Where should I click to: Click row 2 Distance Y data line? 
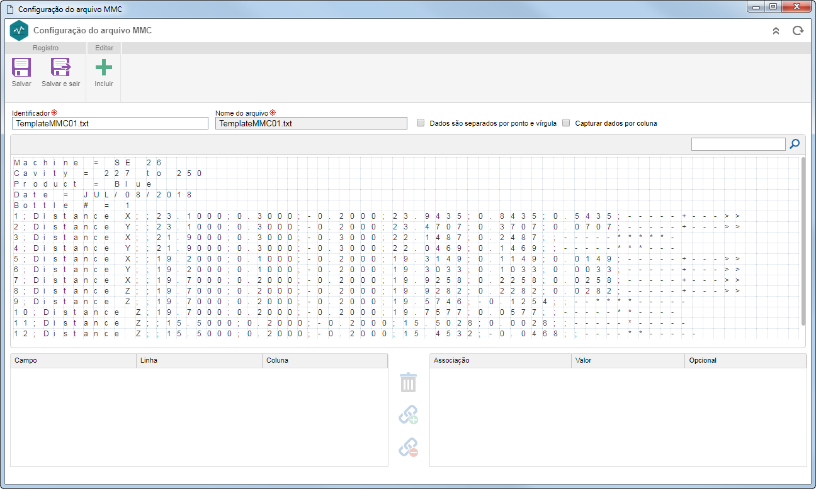[x=377, y=226]
